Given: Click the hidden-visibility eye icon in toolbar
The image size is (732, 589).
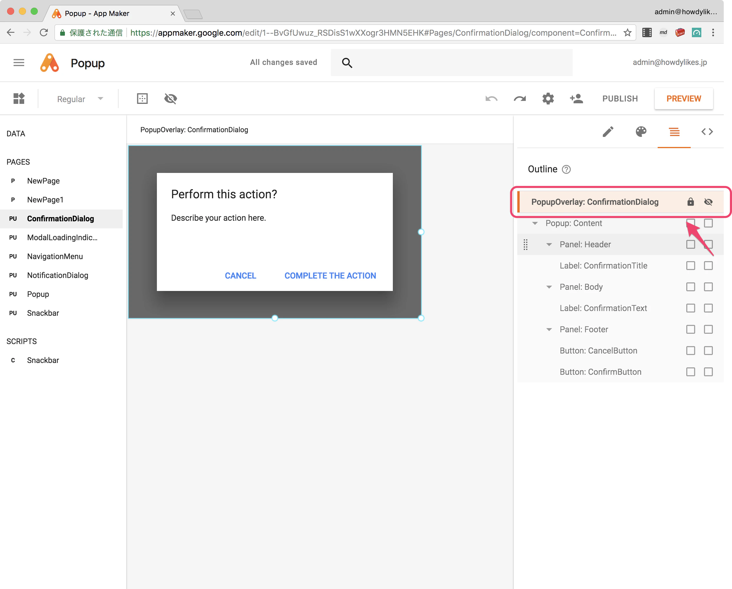Looking at the screenshot, I should tap(170, 99).
